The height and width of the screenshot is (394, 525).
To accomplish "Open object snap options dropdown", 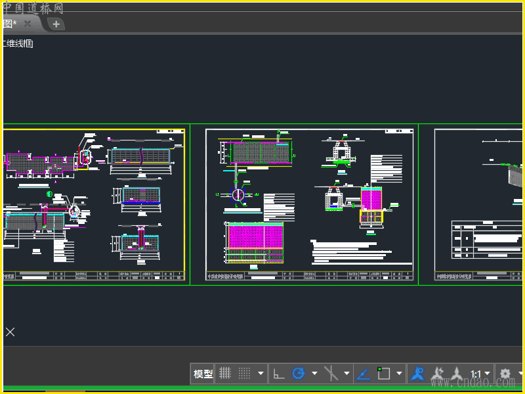I will tap(399, 374).
